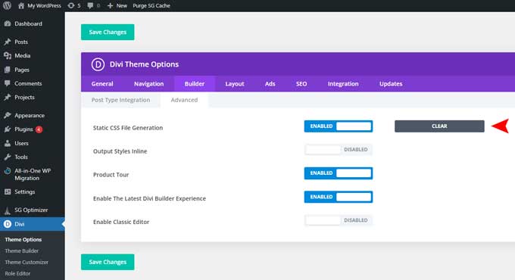Open the Appearance menu item
Screen dimensions: 515x280
point(32,115)
